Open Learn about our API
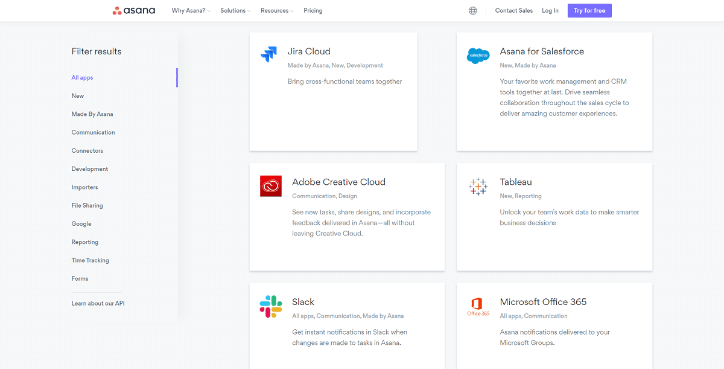 (97, 303)
